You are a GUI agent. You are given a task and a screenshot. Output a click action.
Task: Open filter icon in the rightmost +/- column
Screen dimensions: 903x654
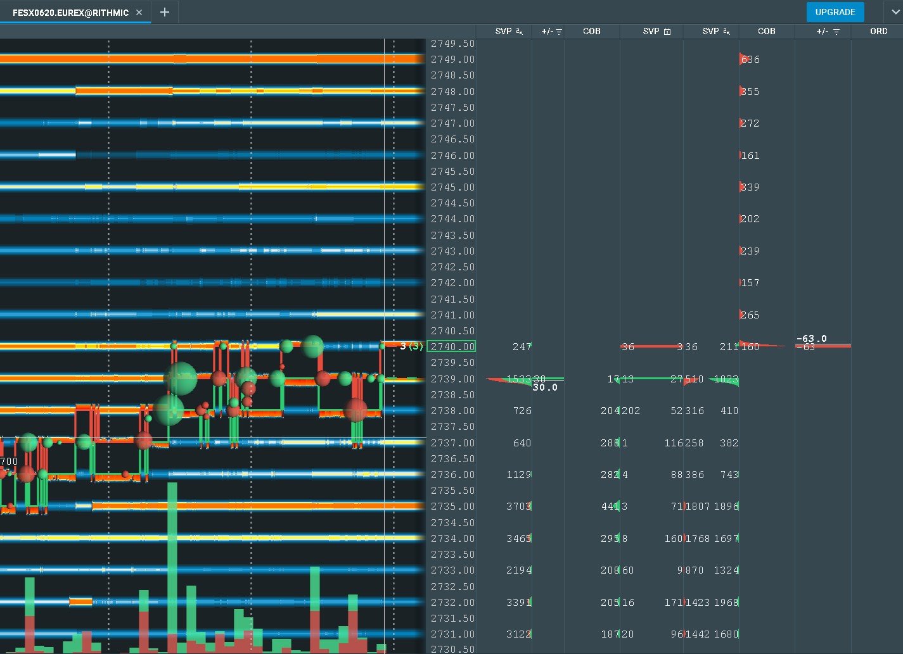(836, 32)
